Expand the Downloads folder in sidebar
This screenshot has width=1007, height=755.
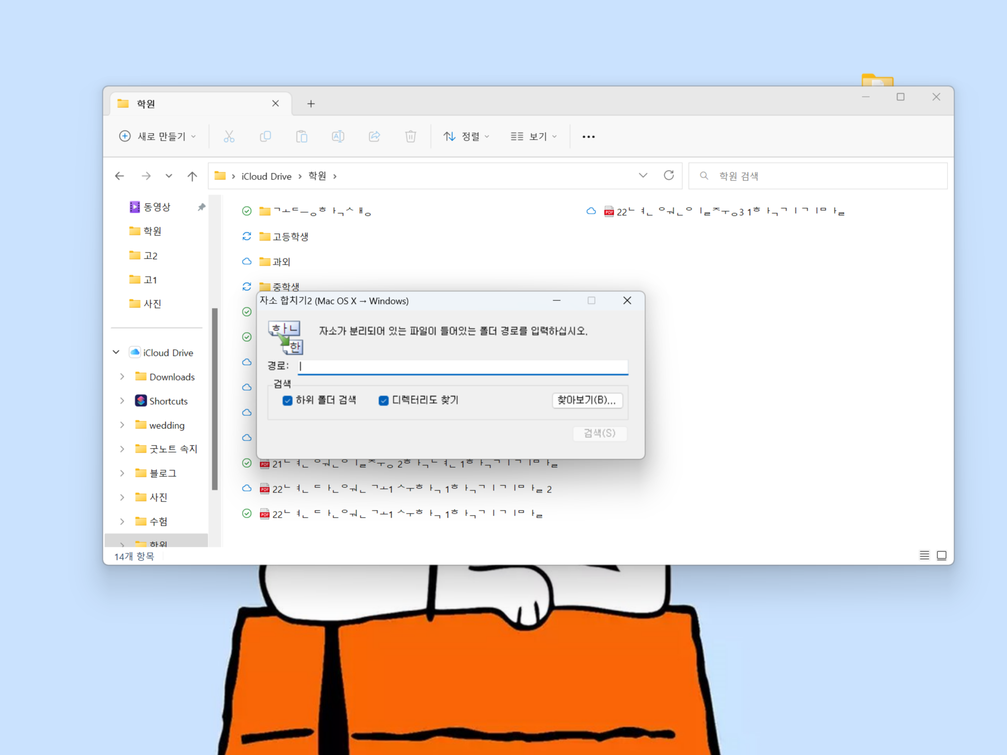pos(122,376)
